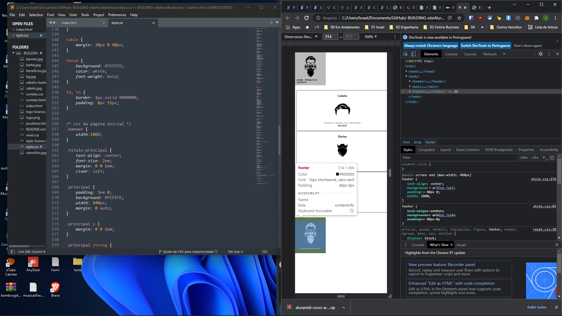Toggle the computed styles sidebar icon
The width and height of the screenshot is (562, 316).
pyautogui.click(x=552, y=158)
